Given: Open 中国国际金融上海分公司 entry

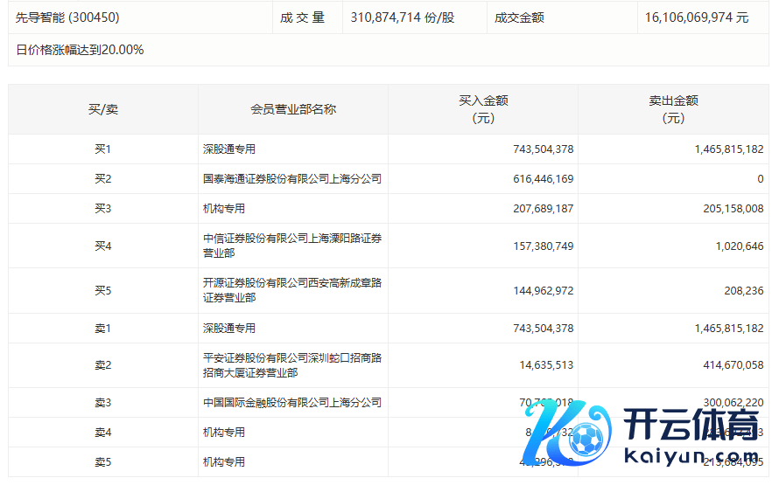Looking at the screenshot, I should coord(292,403).
